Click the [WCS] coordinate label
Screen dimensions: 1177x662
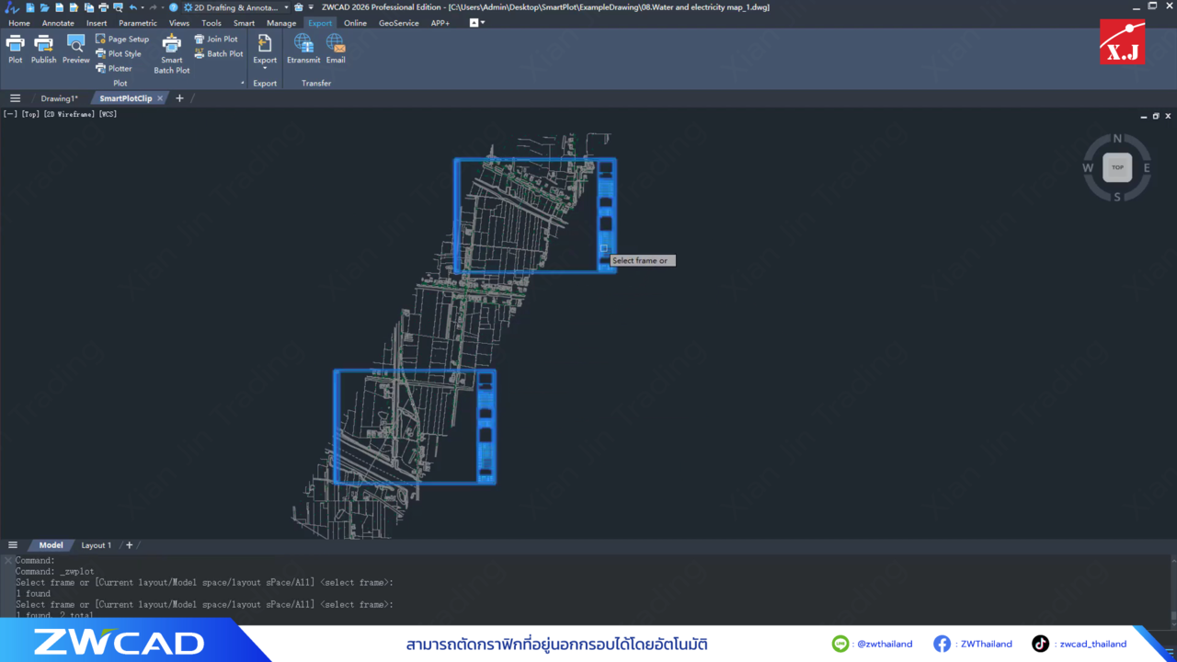pyautogui.click(x=108, y=114)
